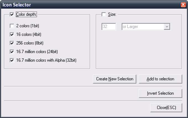Enable the Size filter checkbox
Viewport: 188px width, 118px height.
[x=104, y=14]
